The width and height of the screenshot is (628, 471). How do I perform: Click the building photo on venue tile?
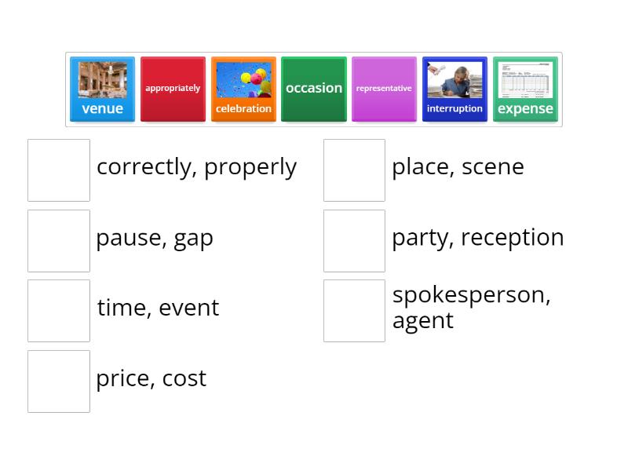(102, 80)
